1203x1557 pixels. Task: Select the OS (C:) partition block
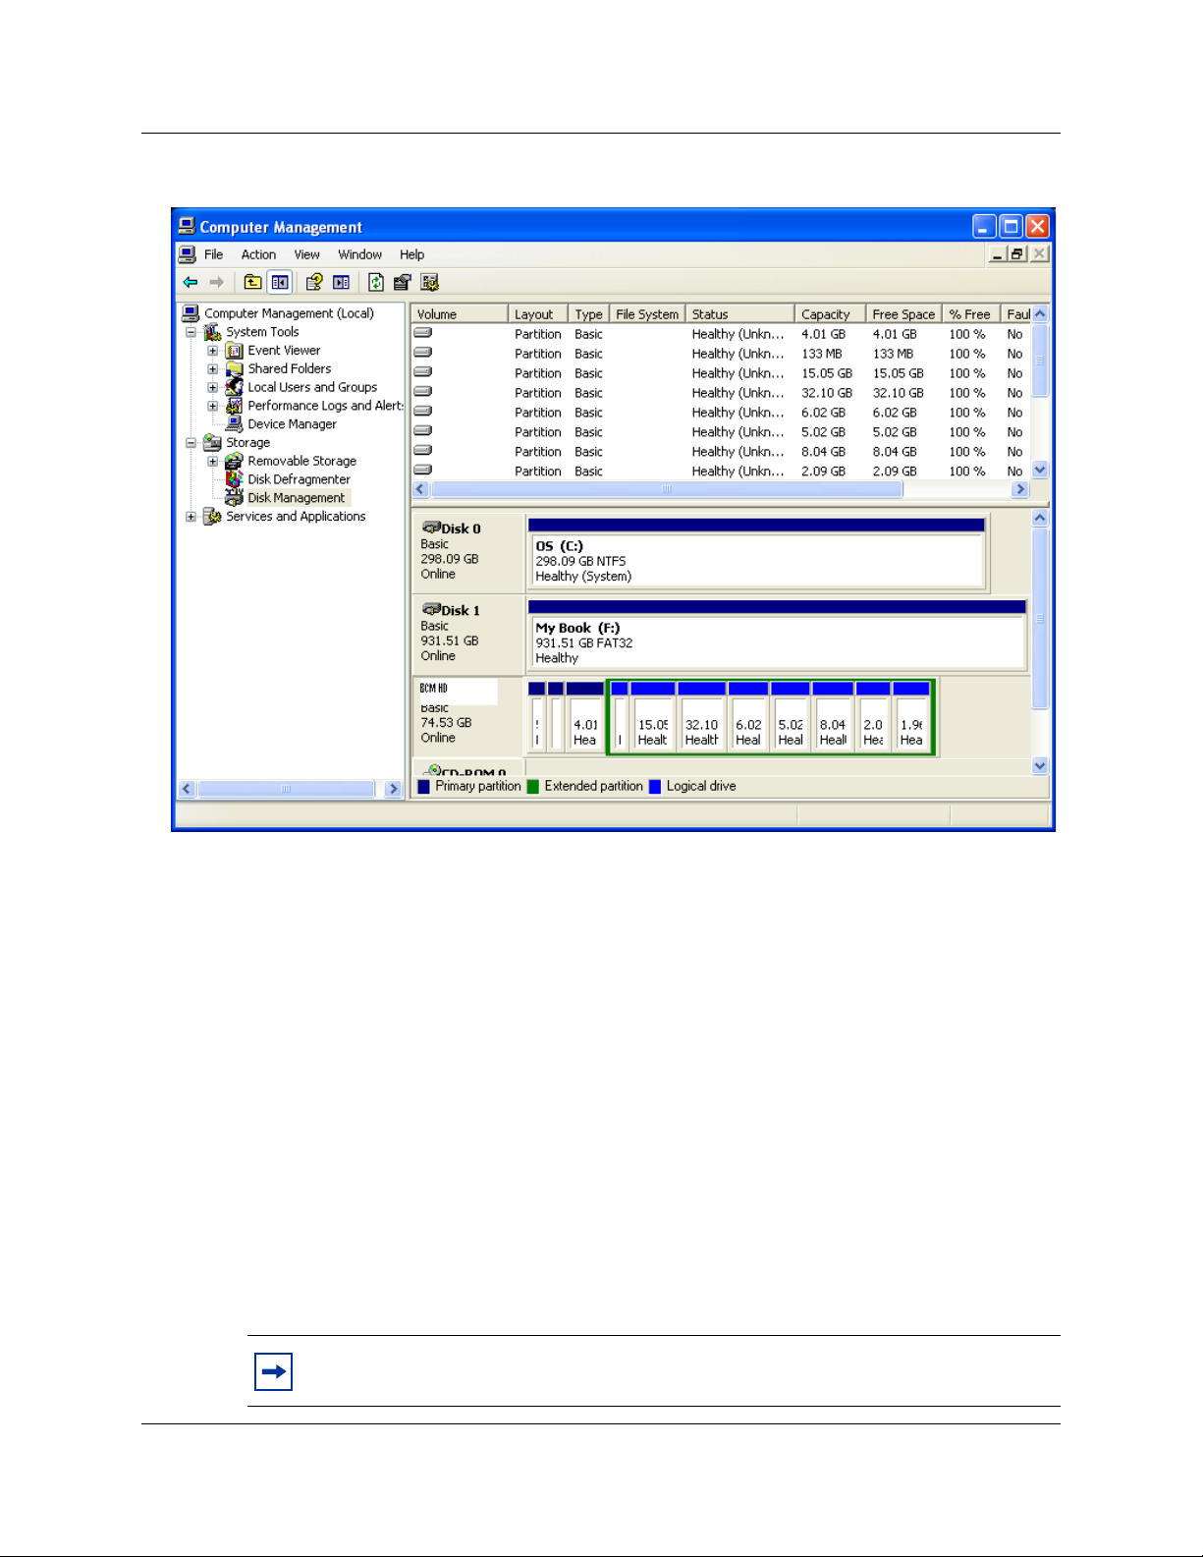[x=757, y=554]
